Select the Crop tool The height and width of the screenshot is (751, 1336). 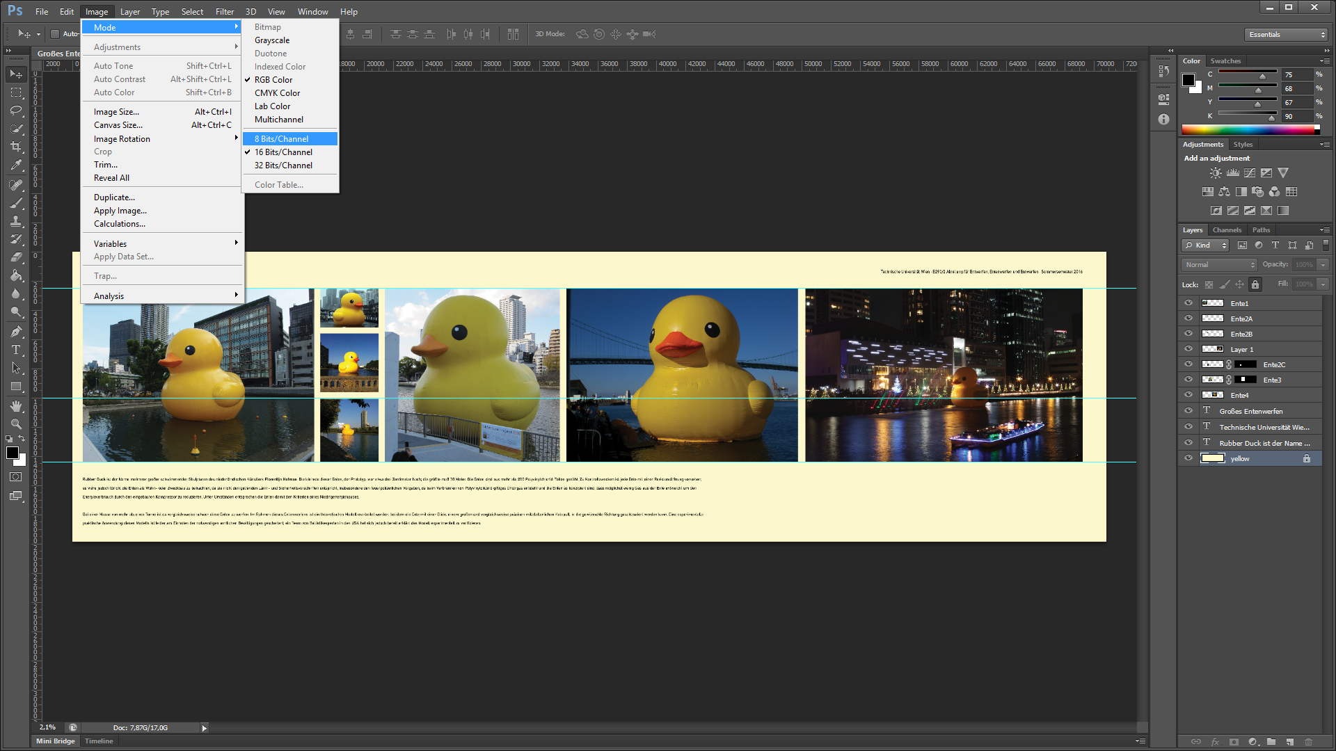(16, 147)
